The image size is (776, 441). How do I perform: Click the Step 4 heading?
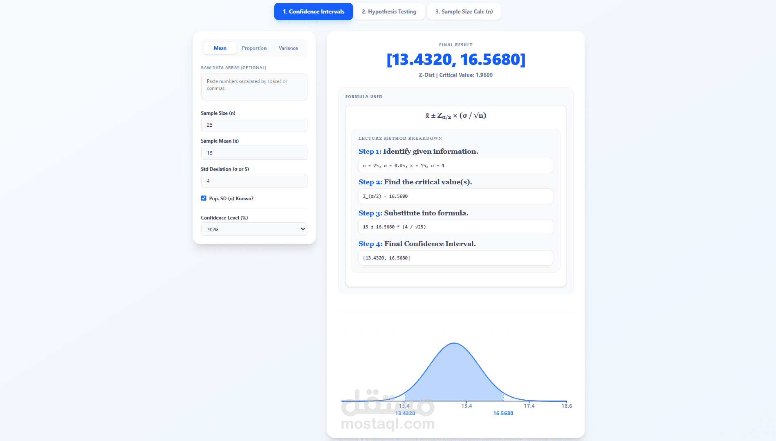click(x=417, y=244)
